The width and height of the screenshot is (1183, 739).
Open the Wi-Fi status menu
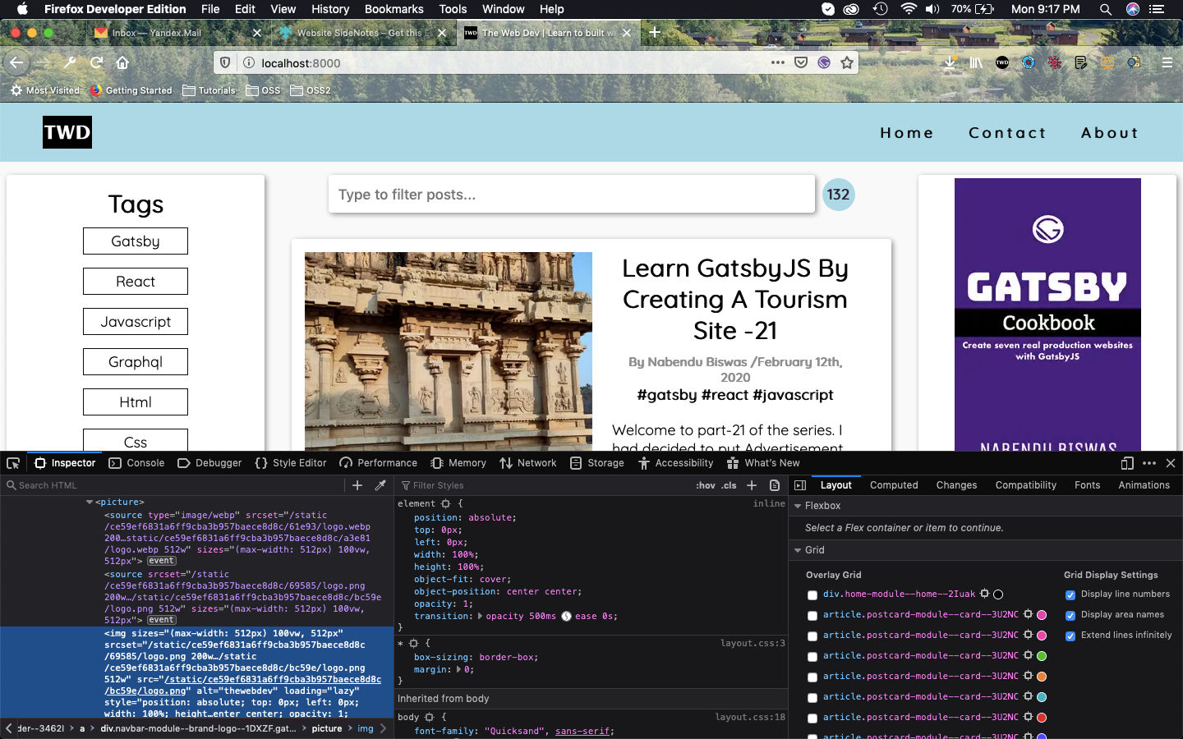[x=909, y=9]
